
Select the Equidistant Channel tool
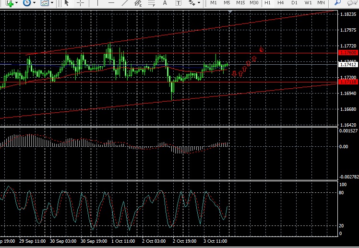tap(138, 3)
